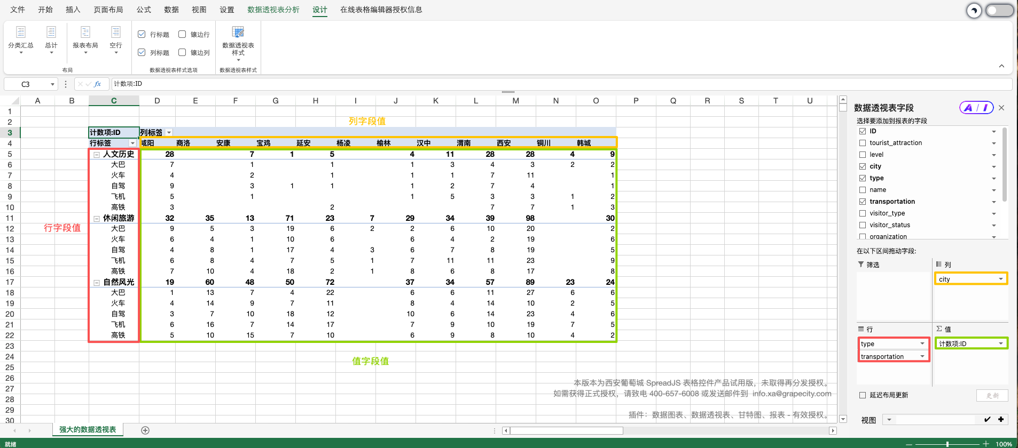The image size is (1018, 448).
Task: Click the fx insert function icon
Action: (98, 84)
